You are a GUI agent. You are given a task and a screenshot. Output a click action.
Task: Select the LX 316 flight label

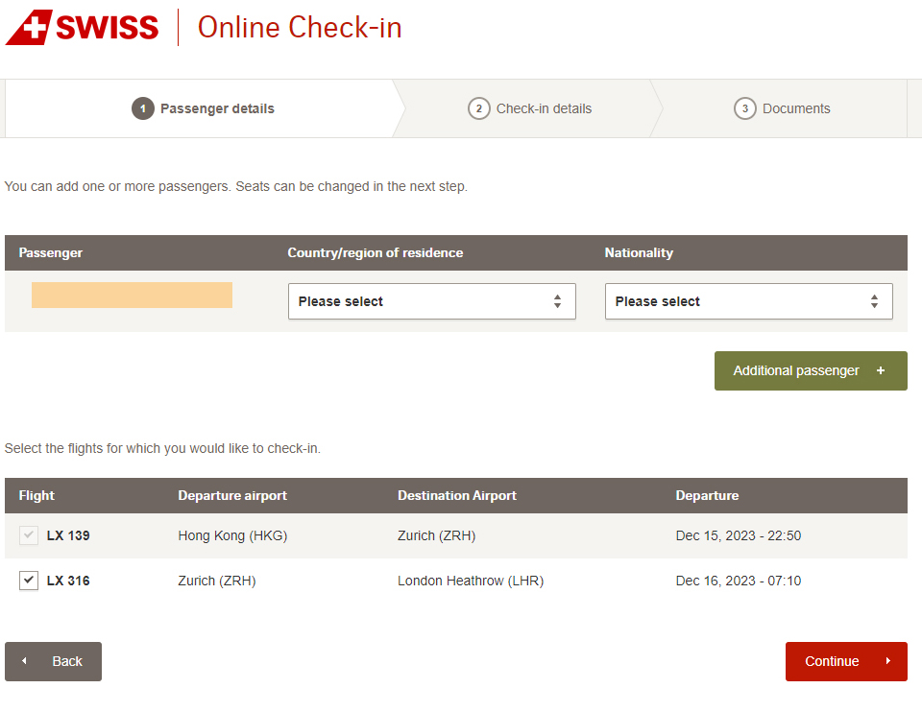coord(68,581)
